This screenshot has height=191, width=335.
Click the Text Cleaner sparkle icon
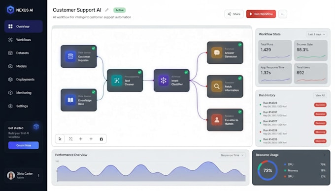point(117,80)
